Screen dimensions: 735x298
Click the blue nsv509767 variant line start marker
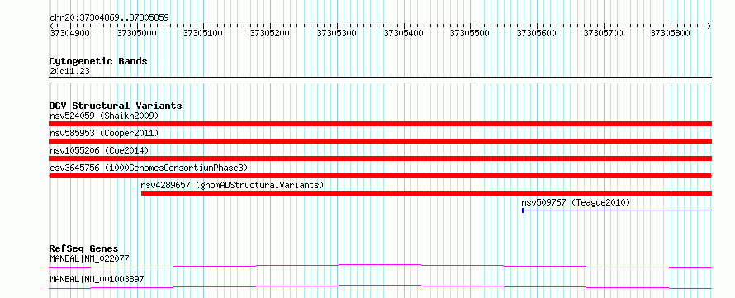(523, 210)
